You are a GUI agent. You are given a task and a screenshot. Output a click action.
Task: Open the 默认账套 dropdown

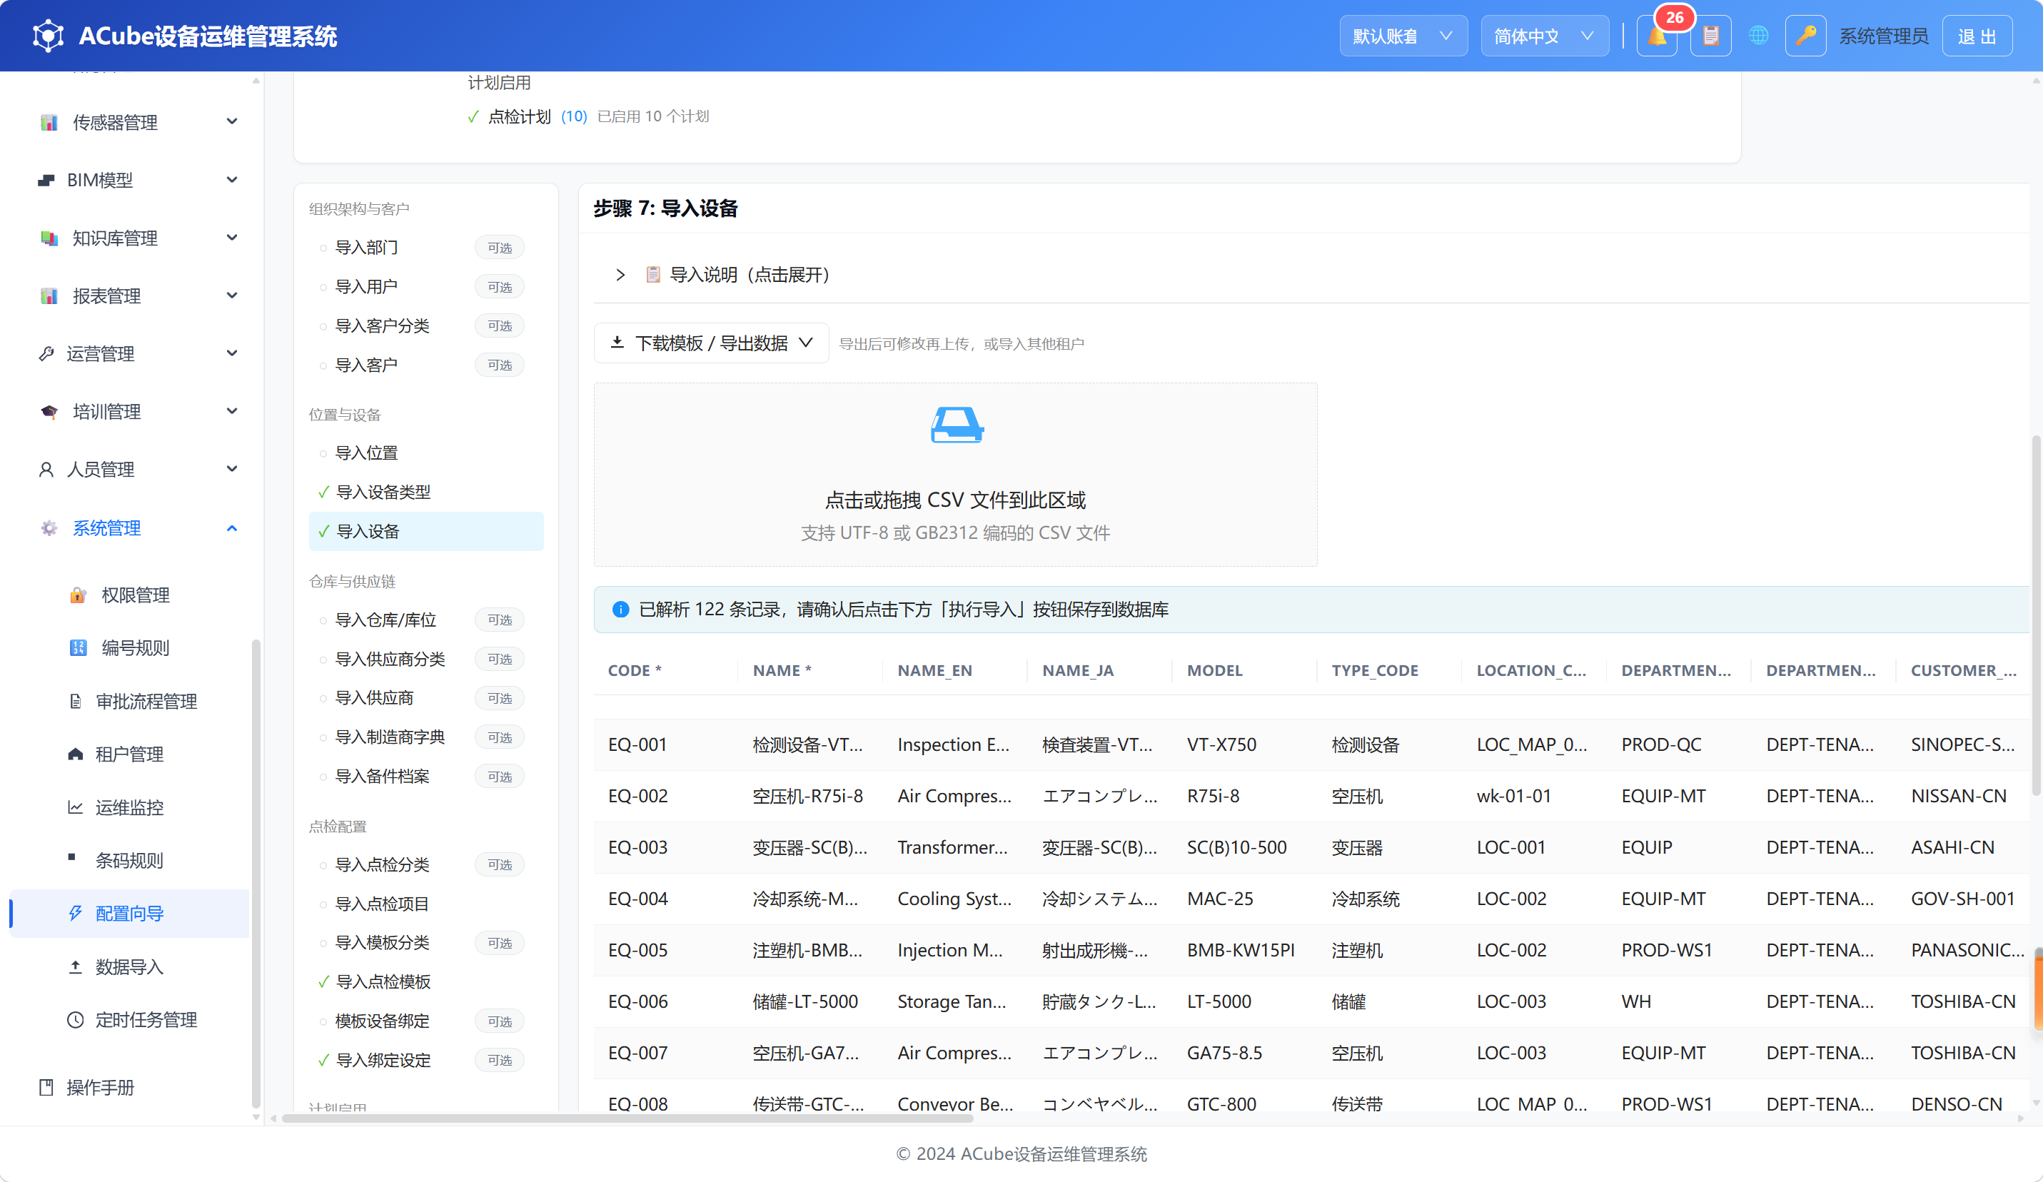1403,36
